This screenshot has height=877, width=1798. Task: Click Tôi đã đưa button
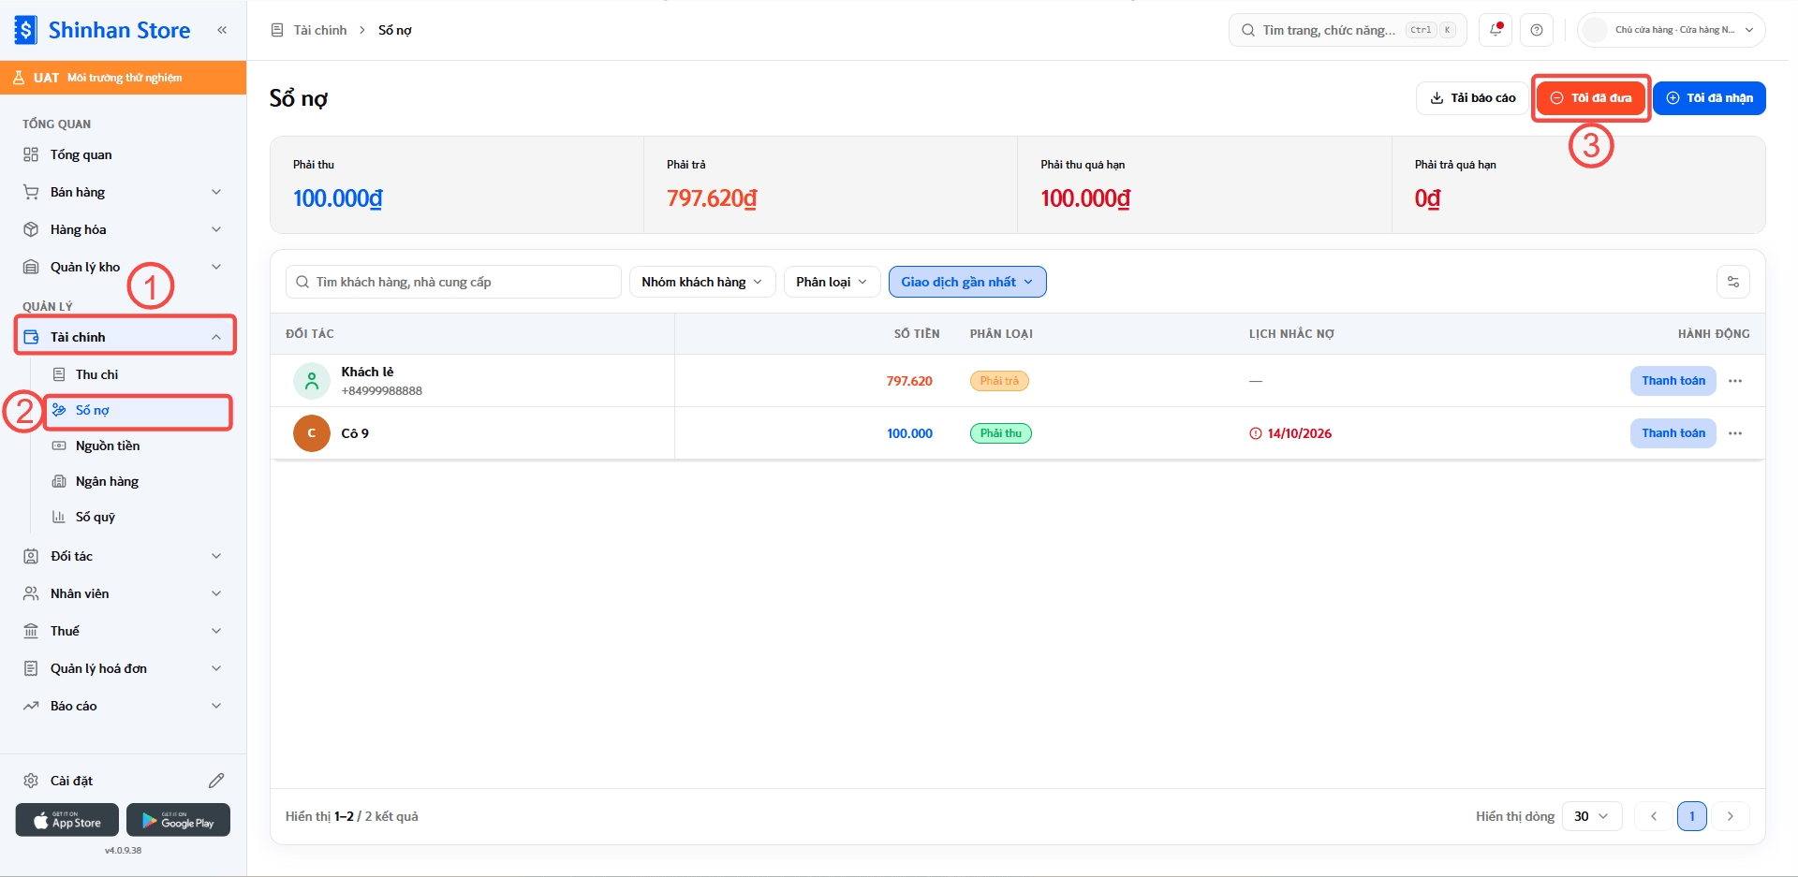1591,98
